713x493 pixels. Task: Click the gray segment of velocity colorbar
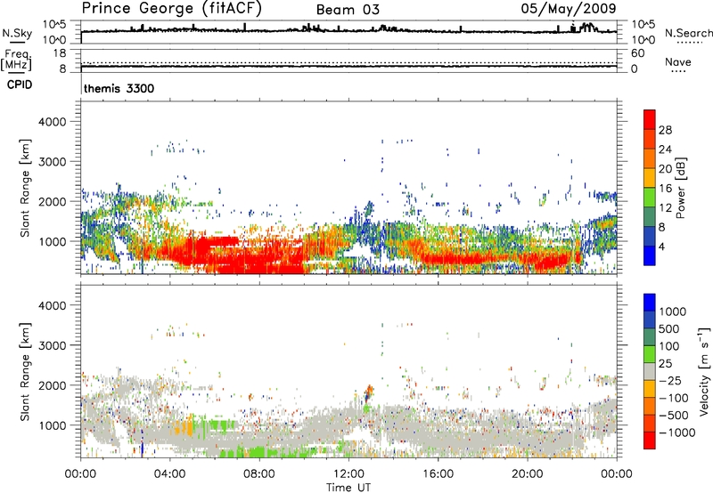pos(650,372)
